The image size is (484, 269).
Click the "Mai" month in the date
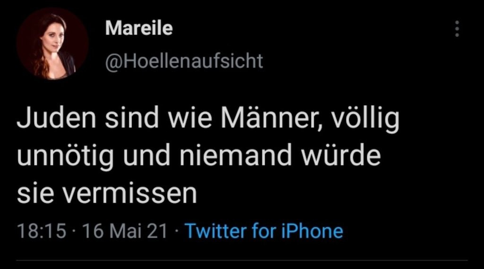tap(125, 231)
